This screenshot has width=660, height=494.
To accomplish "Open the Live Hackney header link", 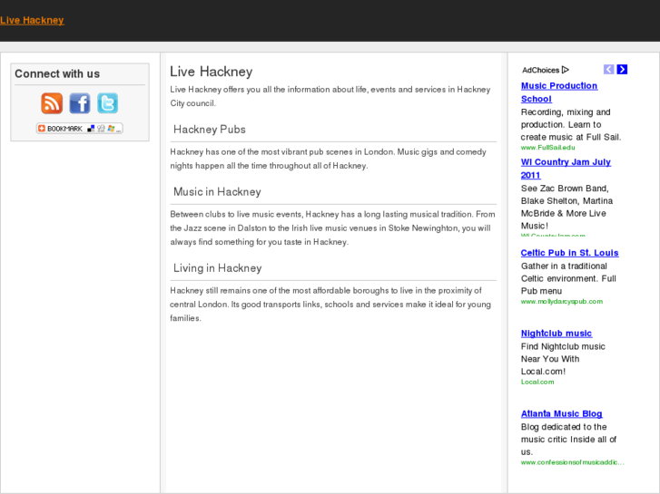I will pos(32,20).
